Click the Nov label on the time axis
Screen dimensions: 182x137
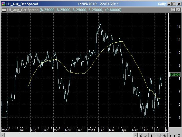(68, 130)
